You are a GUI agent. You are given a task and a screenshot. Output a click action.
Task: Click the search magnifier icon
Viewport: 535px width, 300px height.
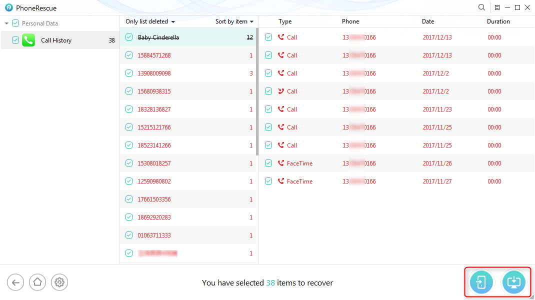[x=481, y=7]
